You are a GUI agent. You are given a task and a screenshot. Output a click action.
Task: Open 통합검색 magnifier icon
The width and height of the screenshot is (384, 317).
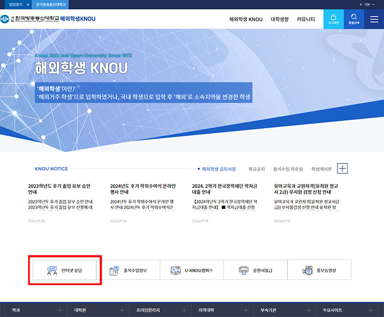click(x=354, y=19)
